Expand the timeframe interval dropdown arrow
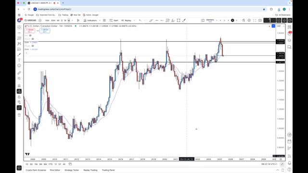The width and height of the screenshot is (308, 173). pos(72,20)
